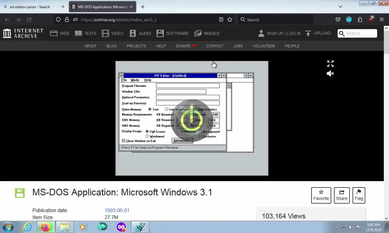Image resolution: width=389 pixels, height=233 pixels.
Task: Open the SOFTWARE section icon
Action: click(160, 33)
